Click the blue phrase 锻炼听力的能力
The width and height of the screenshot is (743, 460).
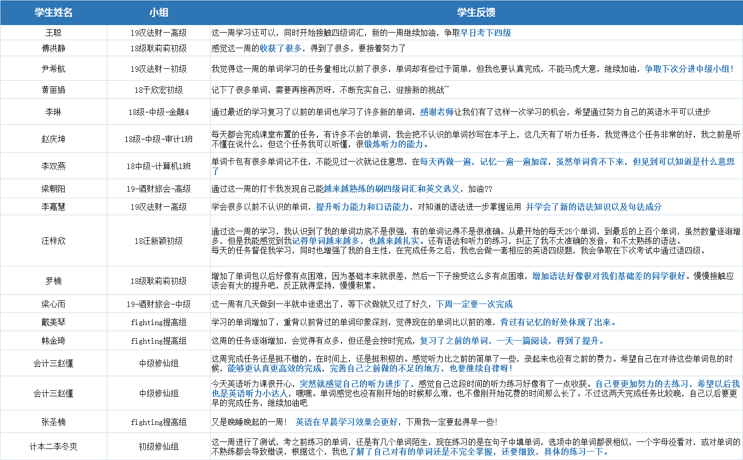point(396,144)
